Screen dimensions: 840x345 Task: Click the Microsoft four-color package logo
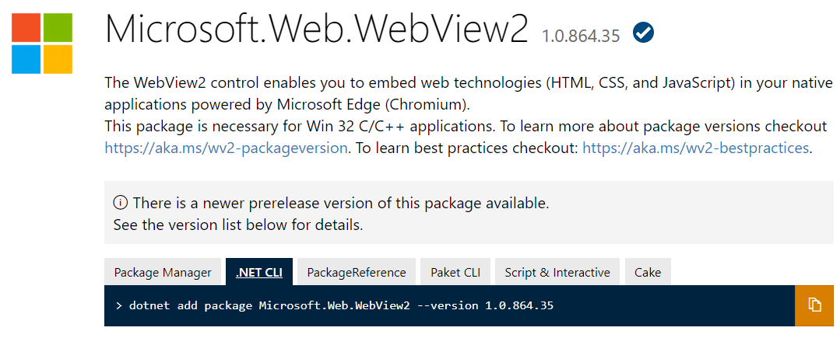point(42,44)
